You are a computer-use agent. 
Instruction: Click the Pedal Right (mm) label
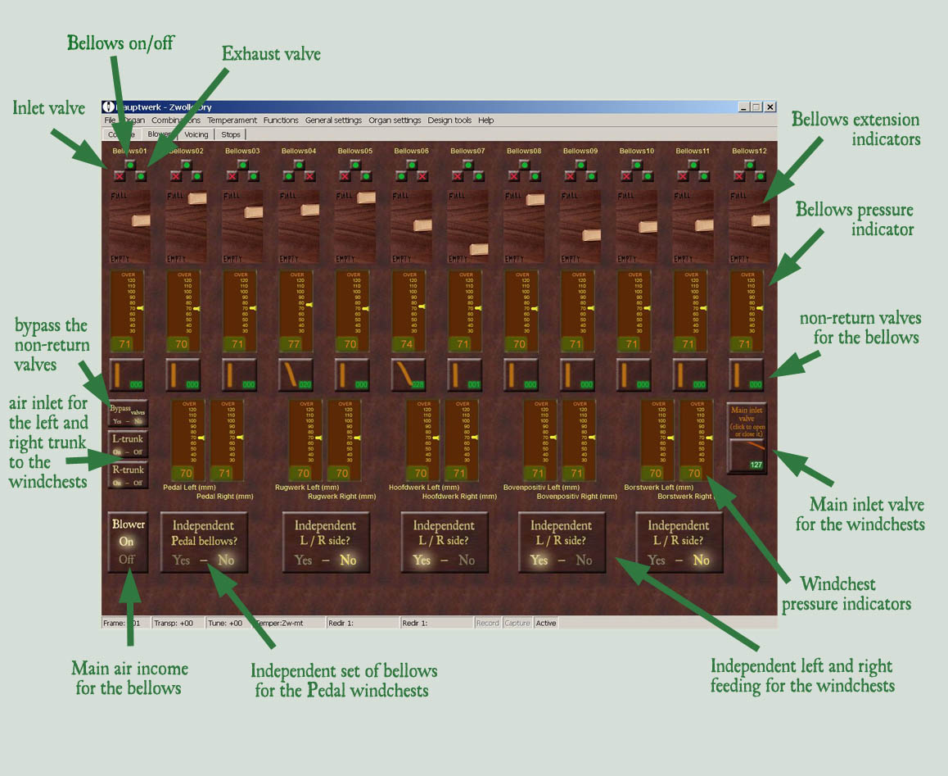click(x=225, y=497)
